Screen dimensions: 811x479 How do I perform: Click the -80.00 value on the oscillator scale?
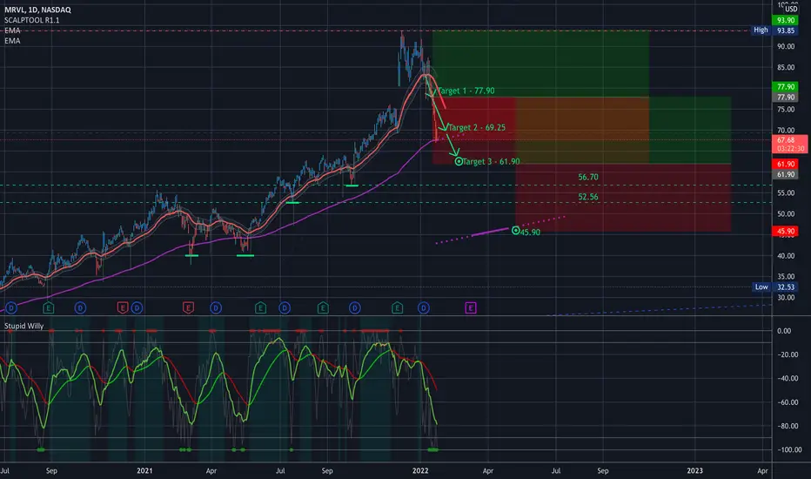click(788, 426)
